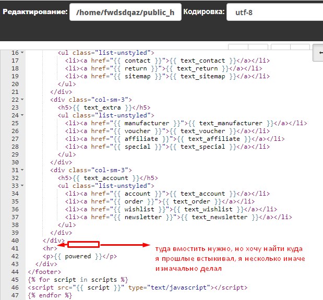Click line number 40 in the gutter

pyautogui.click(x=15, y=241)
